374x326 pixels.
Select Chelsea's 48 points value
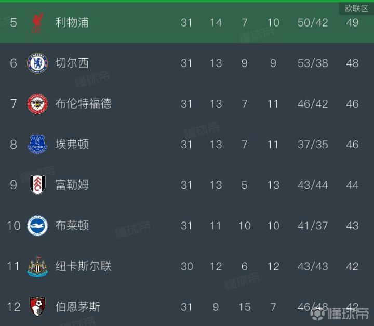pos(352,63)
